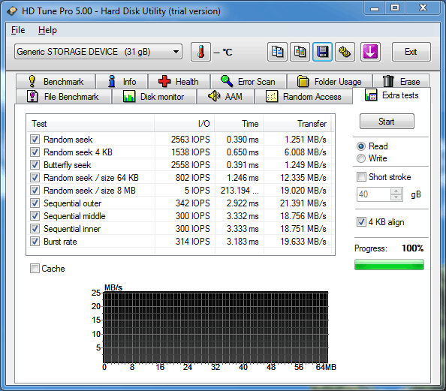Click the thermometer temperature icon
This screenshot has width=446, height=391.
click(200, 52)
